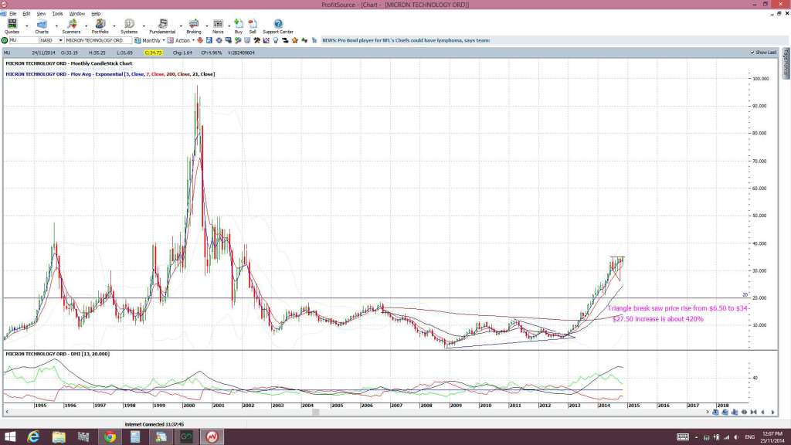
Task: Open Google Chrome from the taskbar
Action: coord(110,437)
